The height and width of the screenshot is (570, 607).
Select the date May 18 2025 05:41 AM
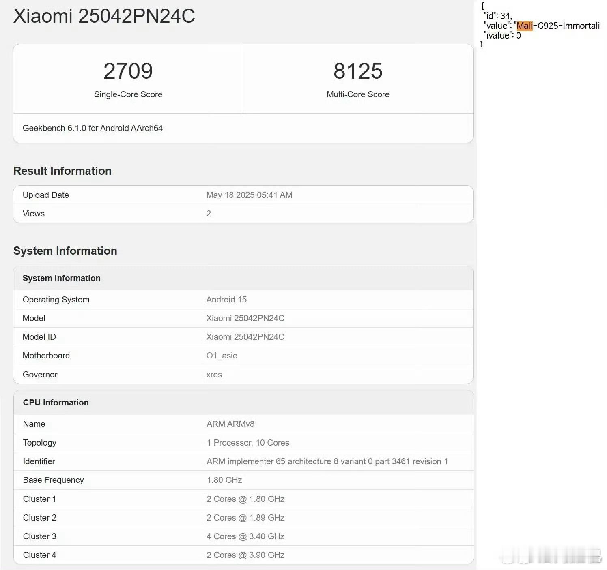pos(249,195)
